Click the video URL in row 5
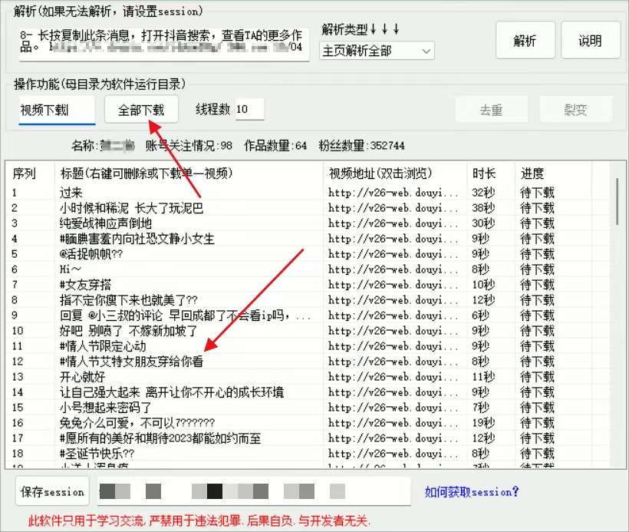The image size is (629, 532). [393, 254]
